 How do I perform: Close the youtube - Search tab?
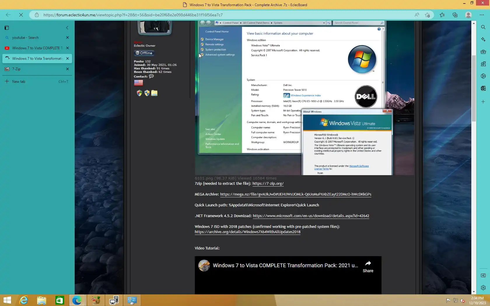pos(67,38)
